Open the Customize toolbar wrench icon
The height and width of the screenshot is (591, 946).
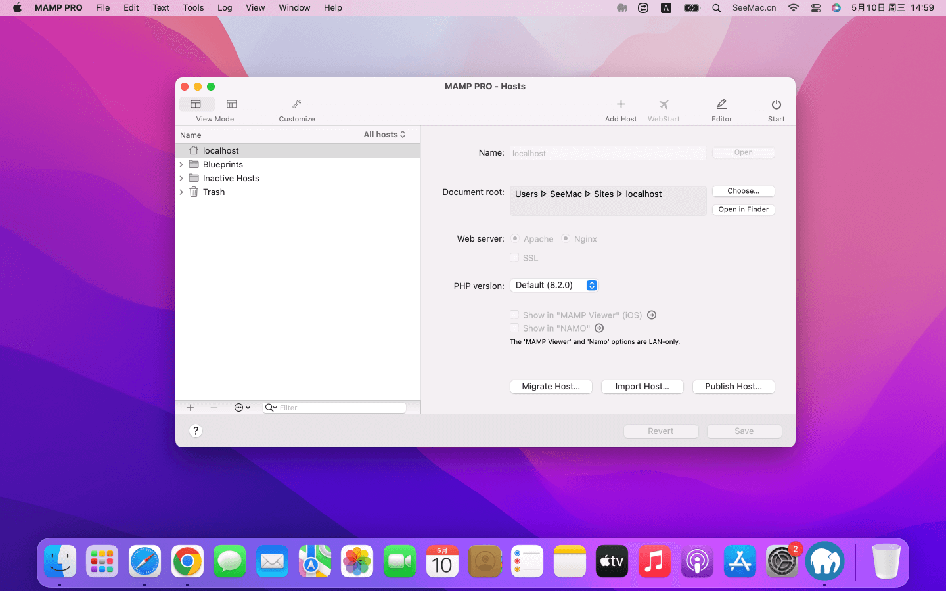pyautogui.click(x=296, y=104)
